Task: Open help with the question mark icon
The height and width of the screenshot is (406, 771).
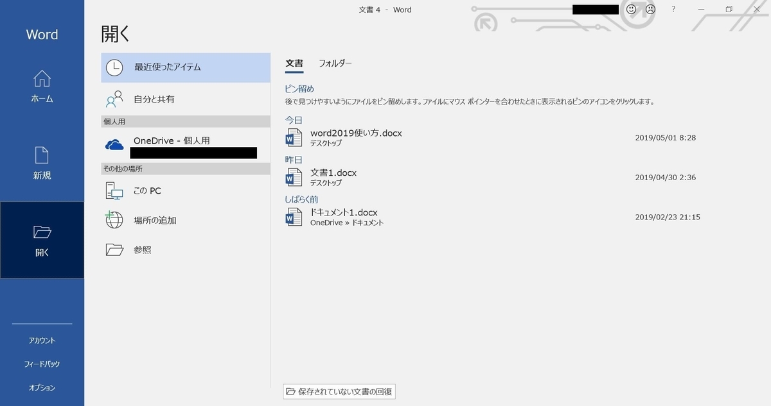Action: (673, 10)
